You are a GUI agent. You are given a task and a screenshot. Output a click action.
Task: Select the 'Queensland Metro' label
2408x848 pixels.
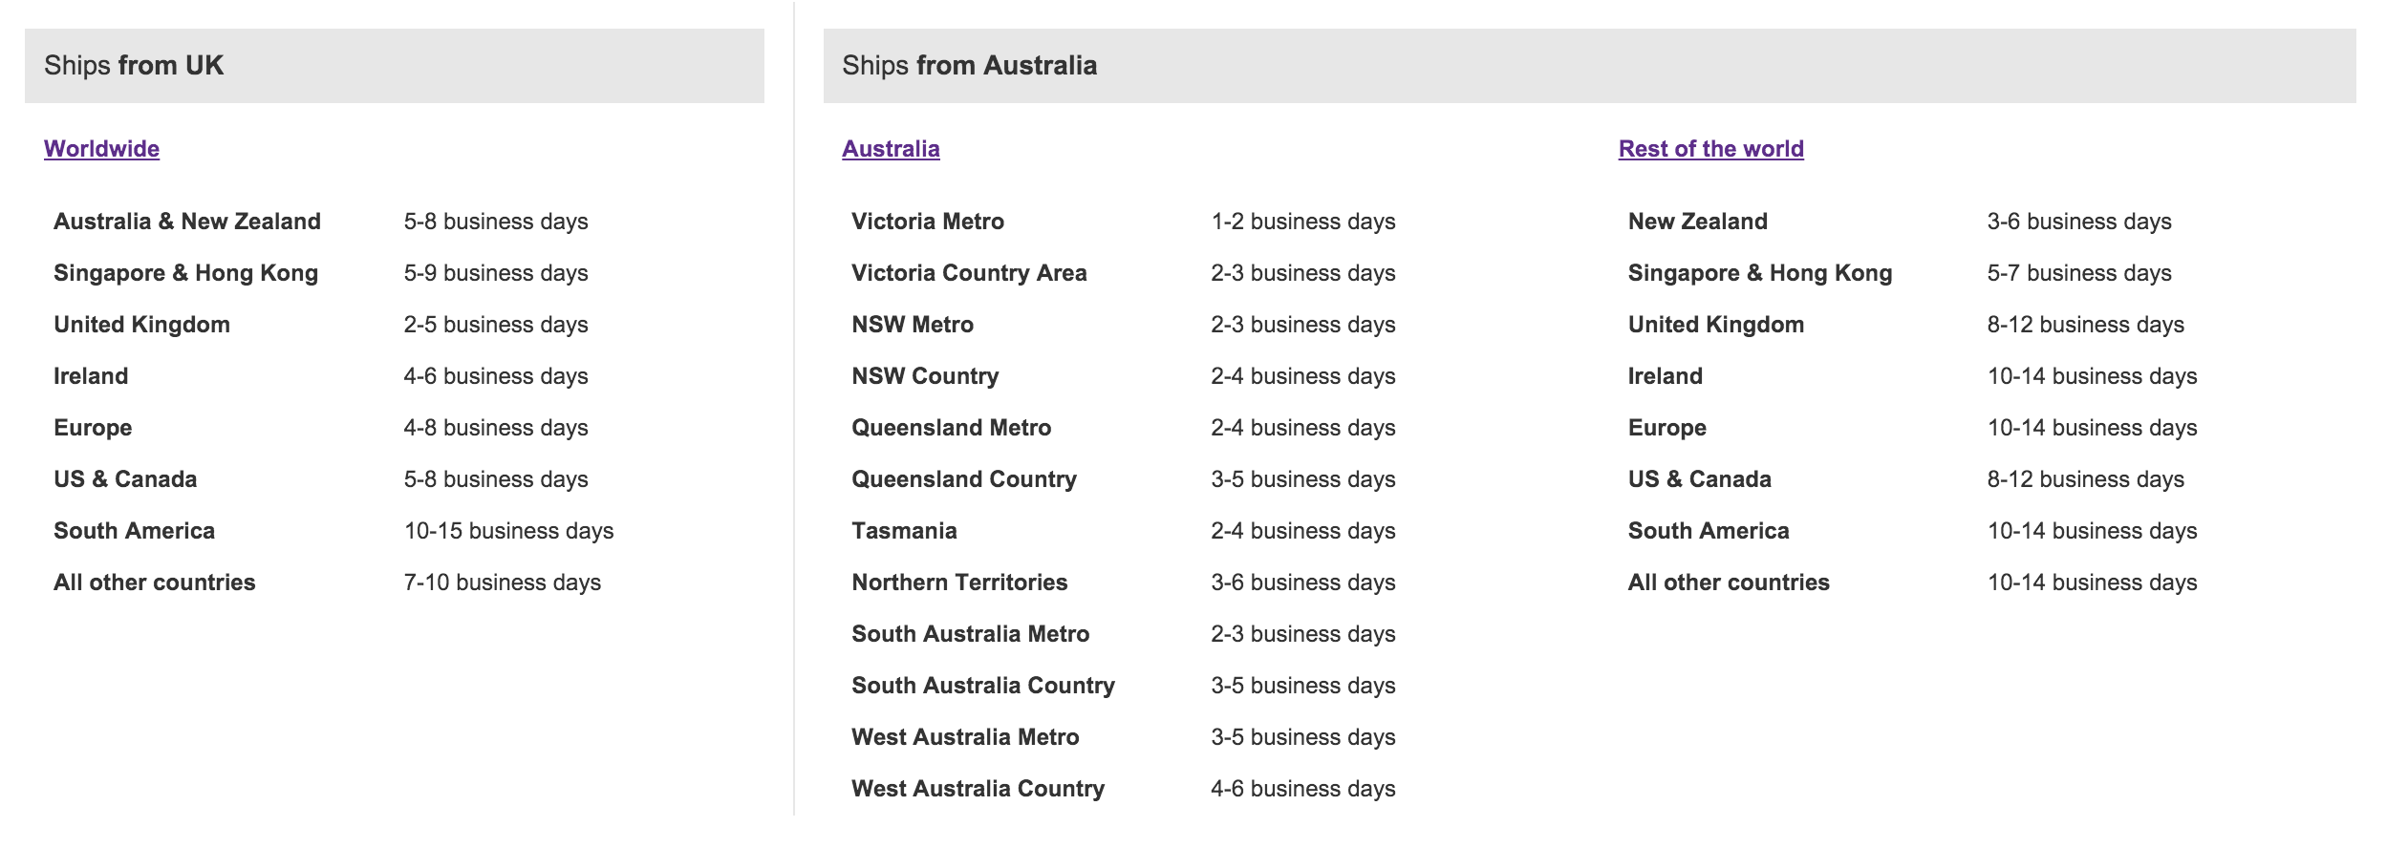pyautogui.click(x=952, y=428)
